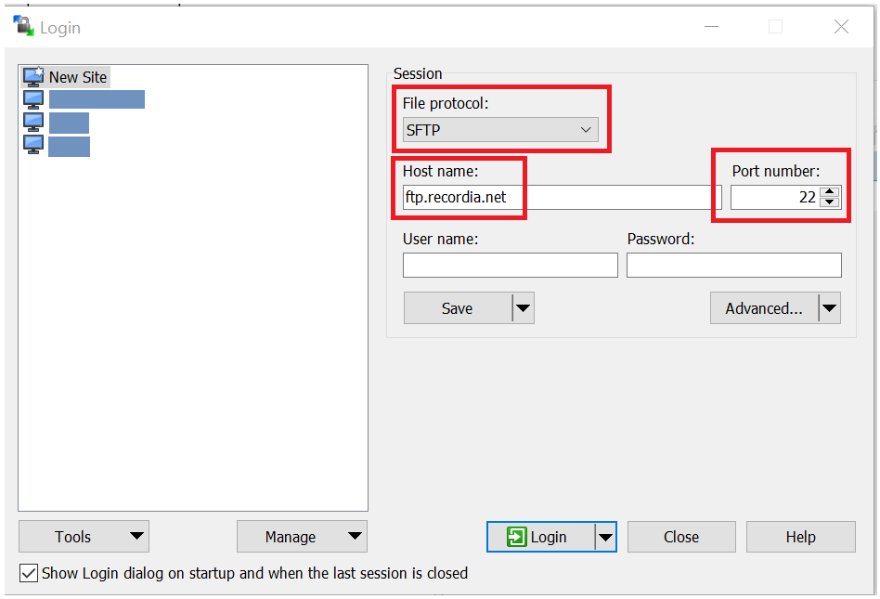
Task: Click the "Port number:" label
Action: click(776, 171)
